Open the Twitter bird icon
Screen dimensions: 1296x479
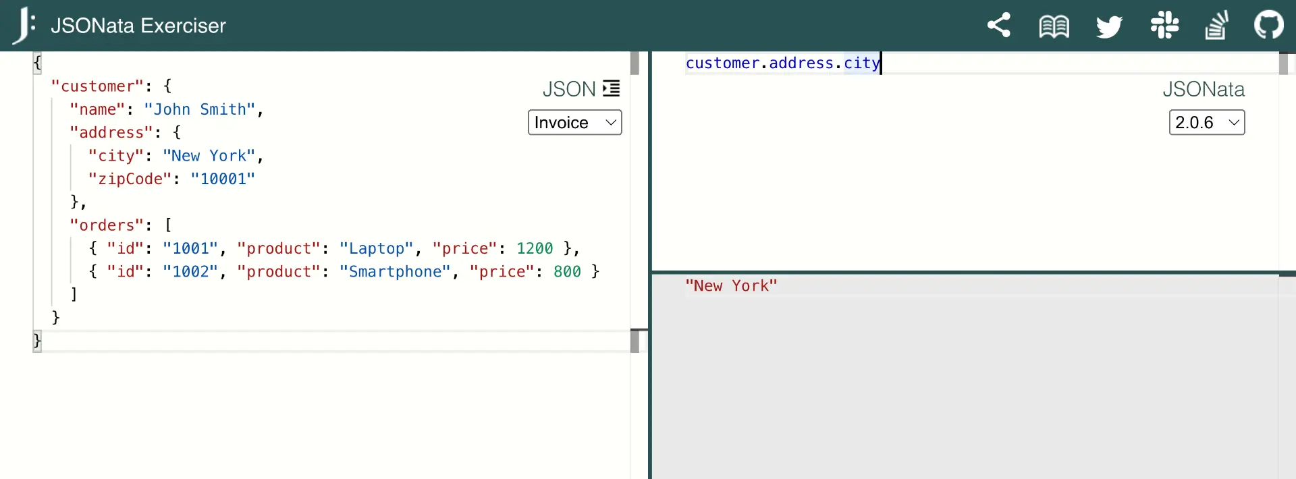click(x=1109, y=26)
